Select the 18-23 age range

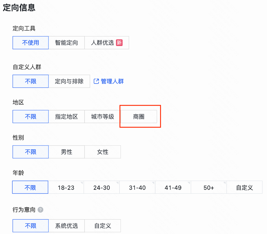[x=66, y=187]
